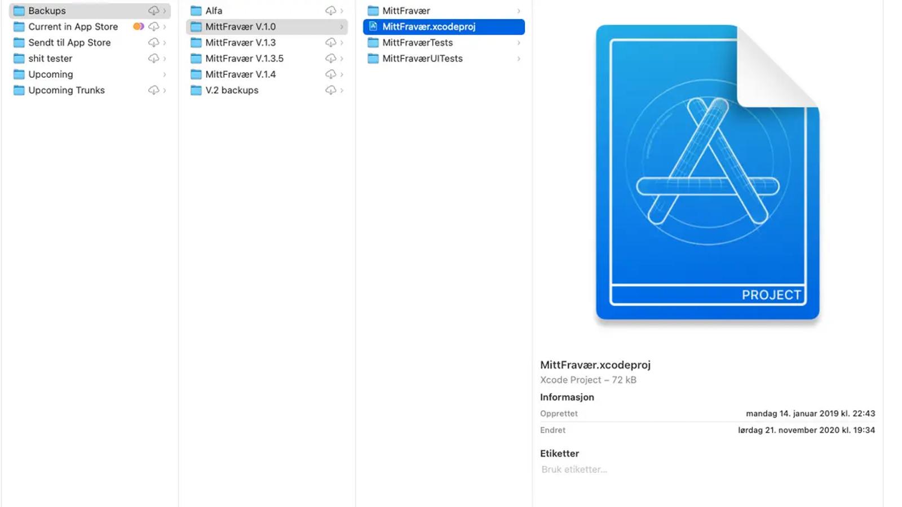Click the cloud icon next to MittFravær V.1.3.5

pos(330,58)
